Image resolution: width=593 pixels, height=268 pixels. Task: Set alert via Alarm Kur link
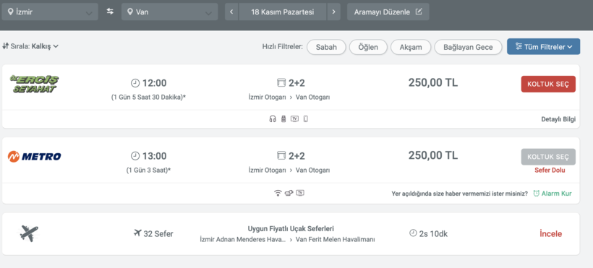[553, 194]
